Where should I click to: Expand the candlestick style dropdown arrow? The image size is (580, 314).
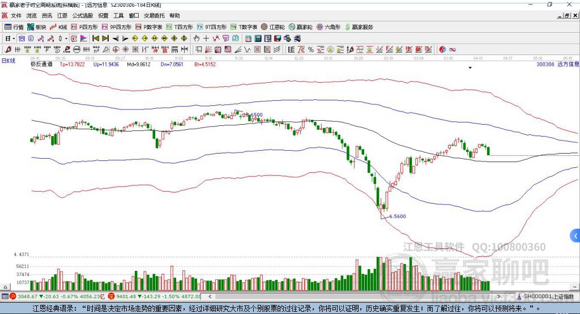pos(66,39)
